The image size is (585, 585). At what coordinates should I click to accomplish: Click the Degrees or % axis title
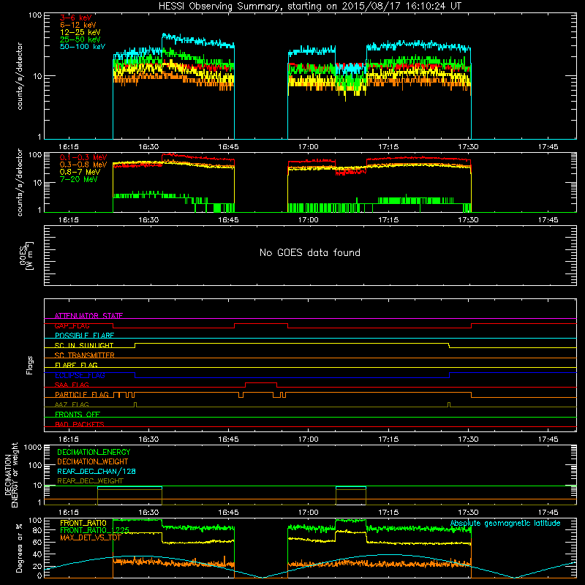point(19,548)
